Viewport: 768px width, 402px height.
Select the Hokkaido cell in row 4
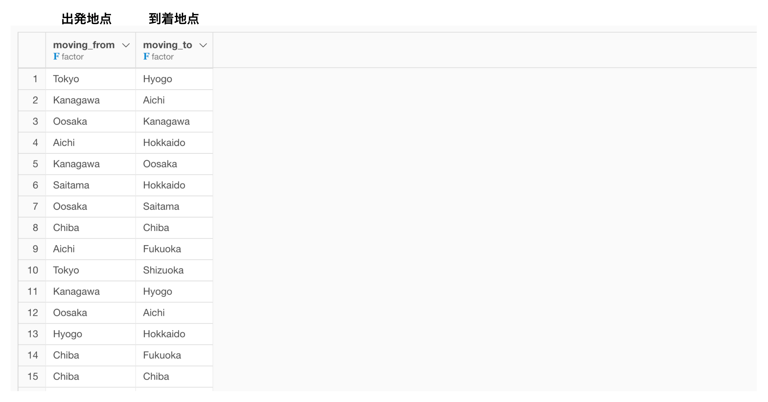click(174, 143)
